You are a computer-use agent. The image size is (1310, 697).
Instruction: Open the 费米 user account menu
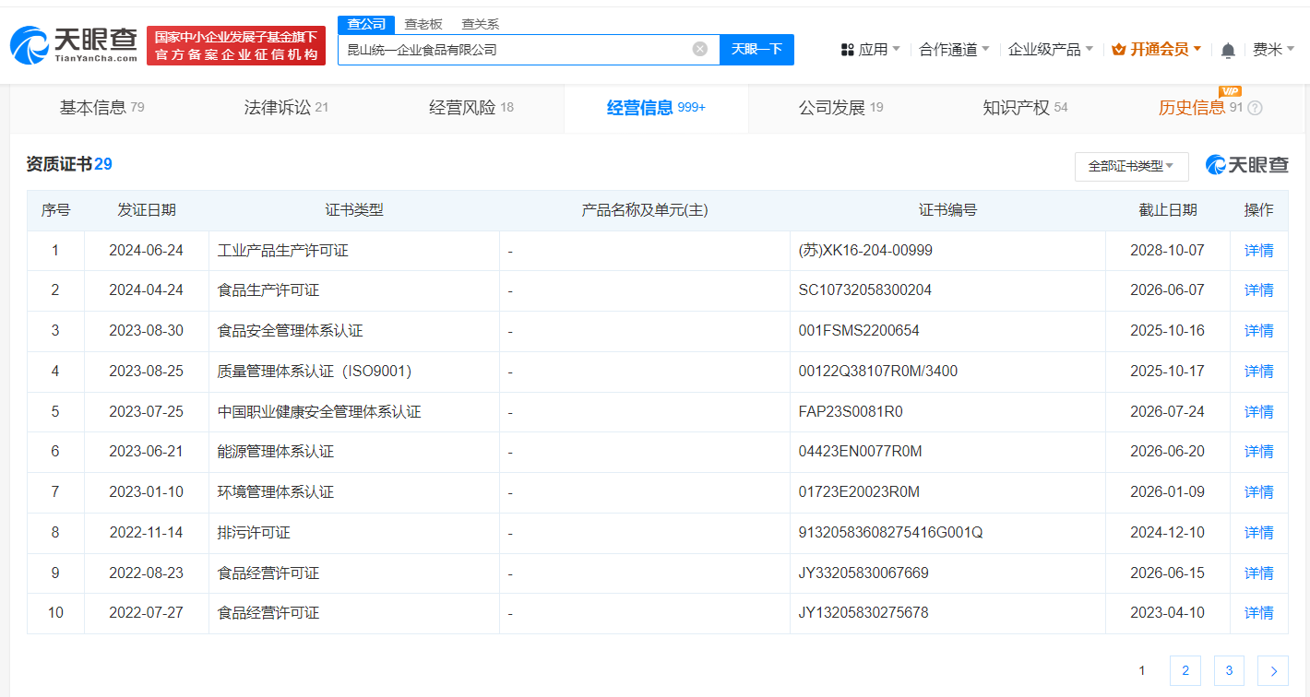pyautogui.click(x=1273, y=50)
